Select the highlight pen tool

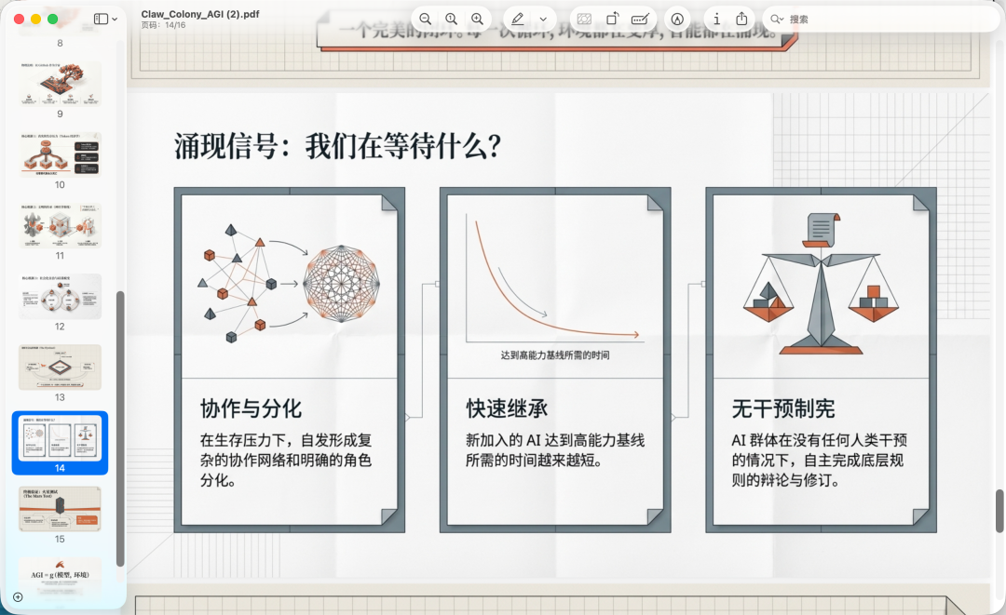click(518, 20)
